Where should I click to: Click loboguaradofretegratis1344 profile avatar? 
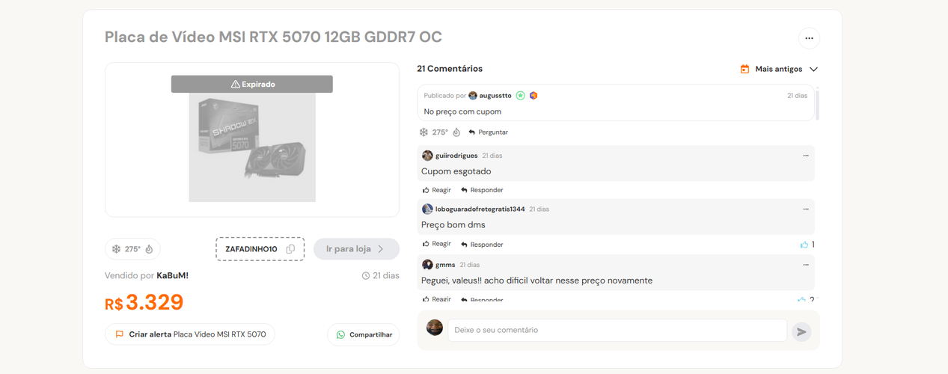pos(427,209)
